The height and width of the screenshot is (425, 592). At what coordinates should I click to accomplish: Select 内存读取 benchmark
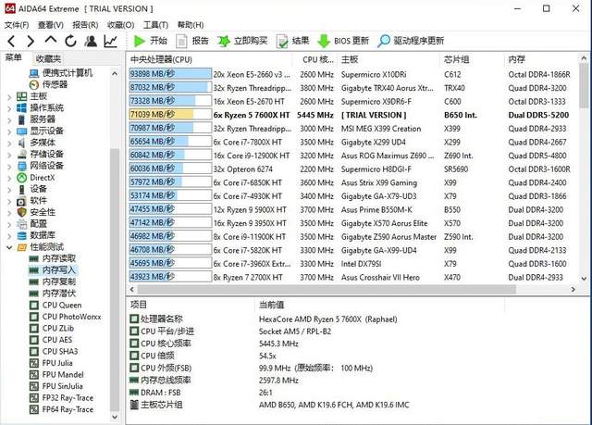coord(53,258)
